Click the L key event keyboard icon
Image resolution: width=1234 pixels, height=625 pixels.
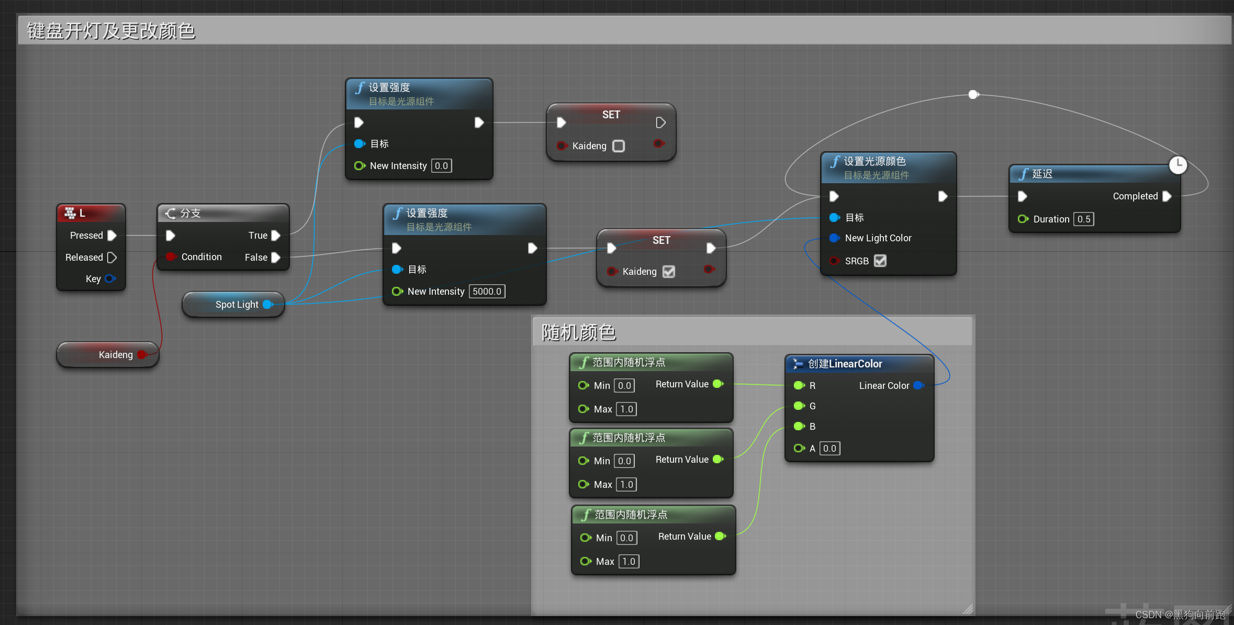pyautogui.click(x=70, y=213)
